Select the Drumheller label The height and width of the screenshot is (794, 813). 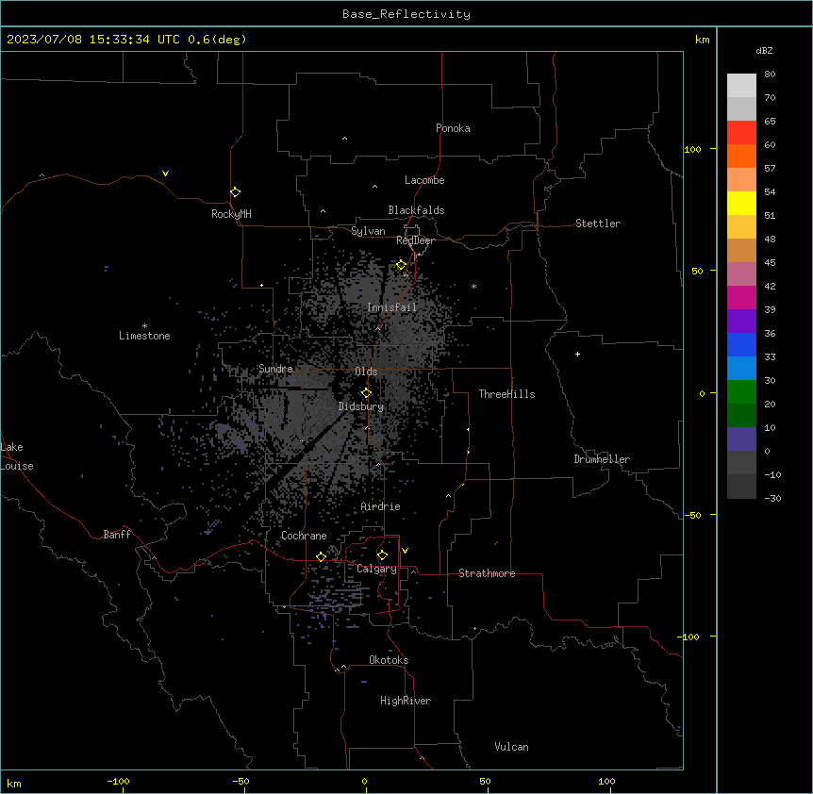click(x=602, y=459)
